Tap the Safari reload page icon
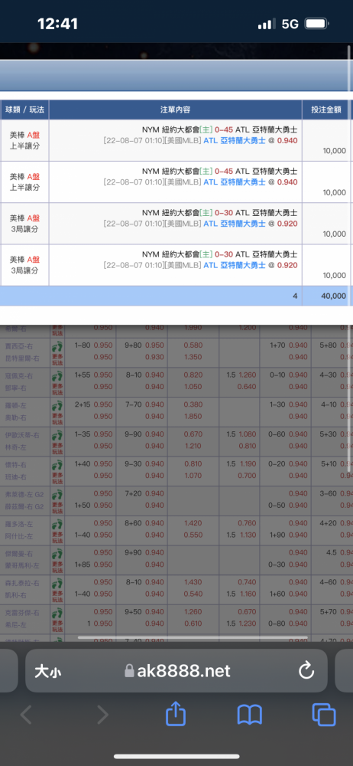353x766 pixels. pos(306,671)
